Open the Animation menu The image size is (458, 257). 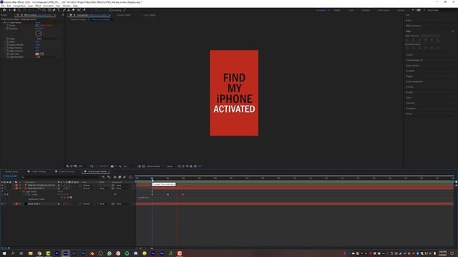(x=48, y=6)
